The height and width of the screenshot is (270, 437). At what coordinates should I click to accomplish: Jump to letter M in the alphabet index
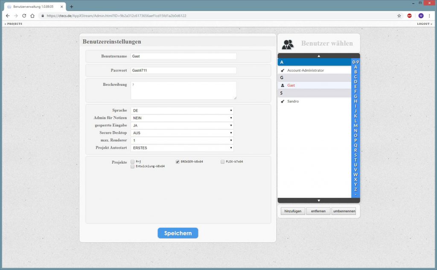coord(355,126)
